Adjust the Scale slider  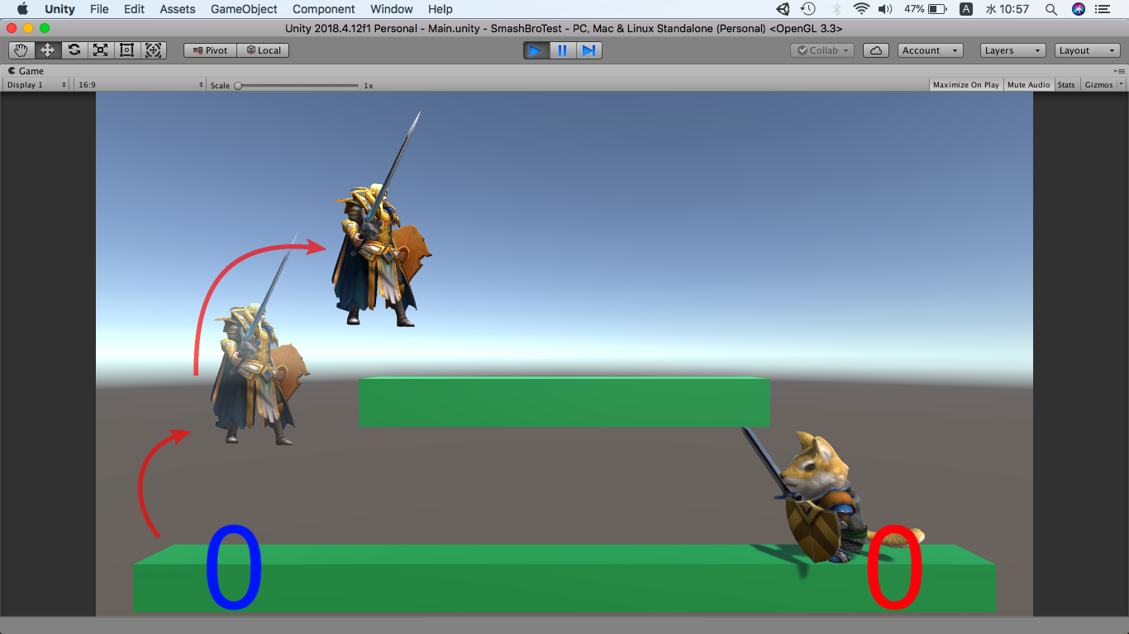click(298, 85)
